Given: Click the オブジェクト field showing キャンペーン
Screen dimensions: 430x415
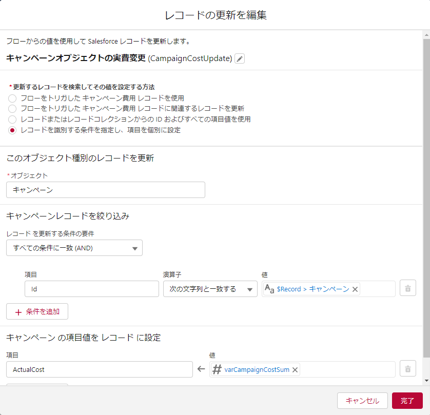Looking at the screenshot, I should (106, 190).
